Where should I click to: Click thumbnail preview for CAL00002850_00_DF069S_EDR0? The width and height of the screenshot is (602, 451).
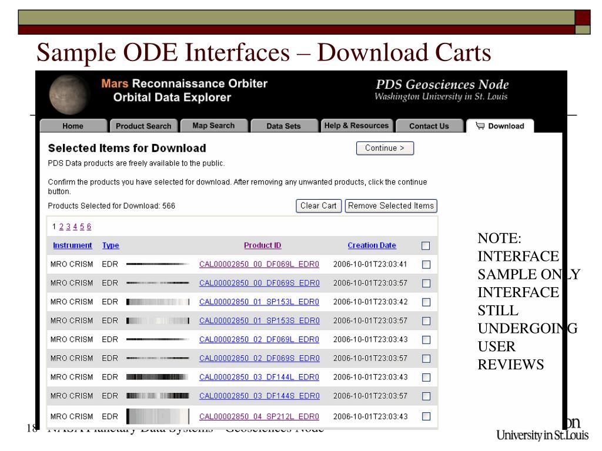point(158,282)
